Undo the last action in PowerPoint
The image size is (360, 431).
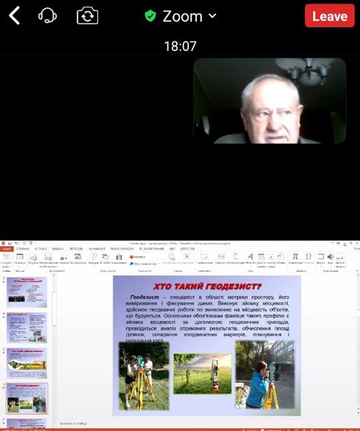[17, 244]
